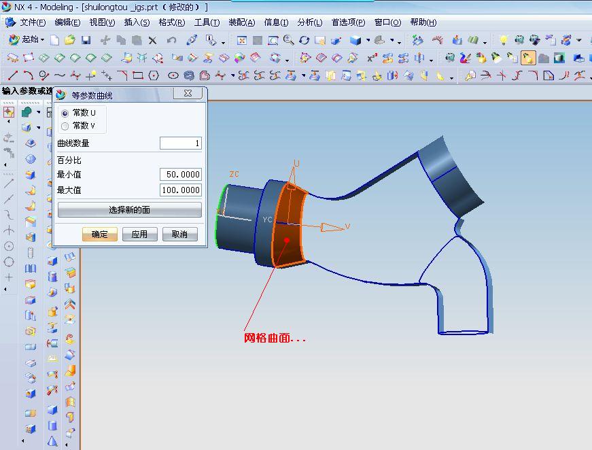Expand the extrude icon dropdown in left toolbar

(x=39, y=128)
